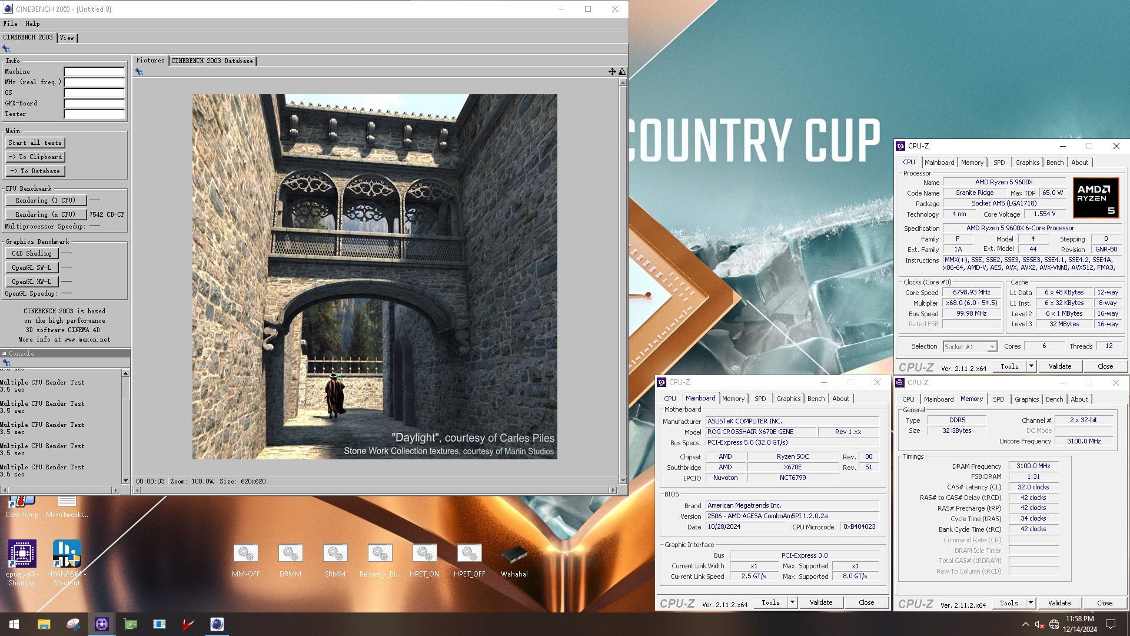Click the taskbar clock showing 11:58 PM
Viewport: 1130px width, 636px height.
click(x=1080, y=624)
